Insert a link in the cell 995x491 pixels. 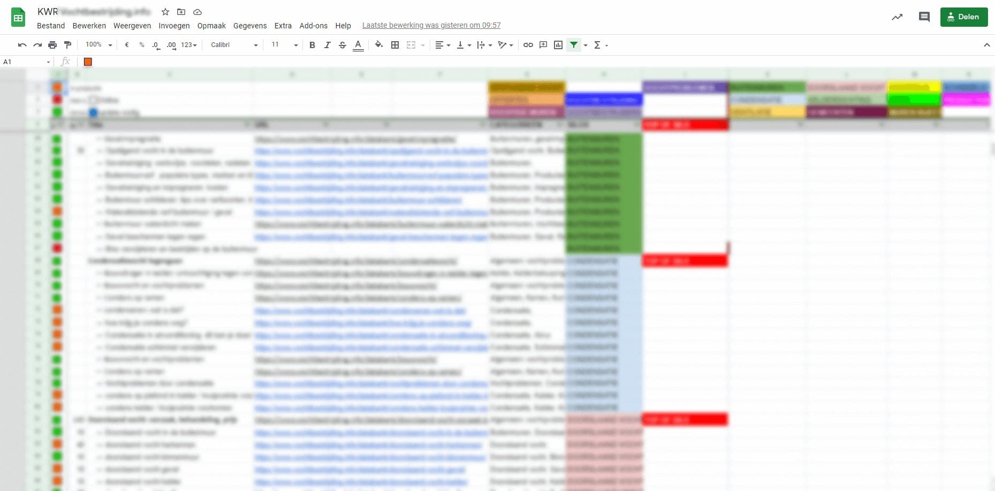point(528,45)
